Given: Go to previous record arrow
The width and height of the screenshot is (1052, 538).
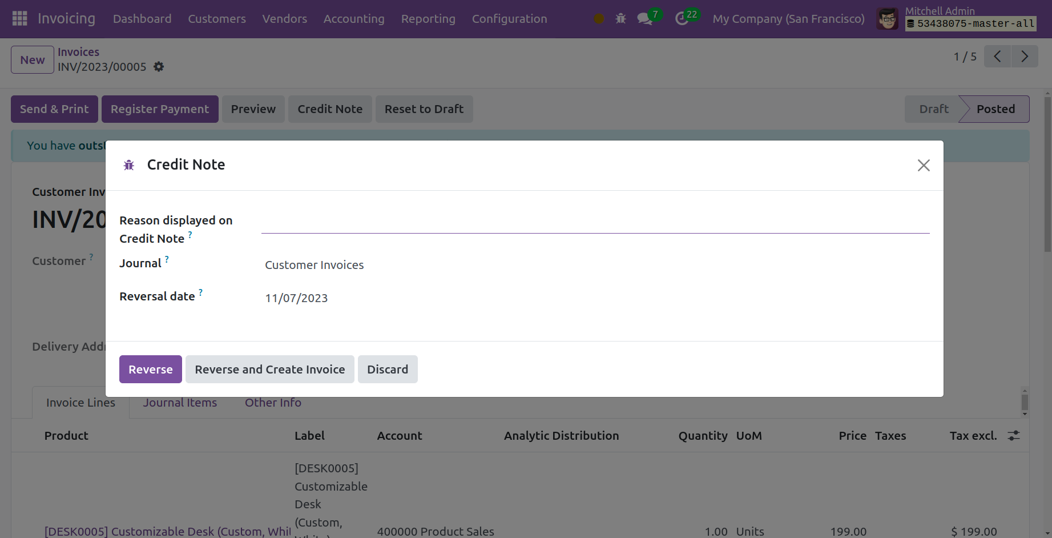Looking at the screenshot, I should coord(998,57).
